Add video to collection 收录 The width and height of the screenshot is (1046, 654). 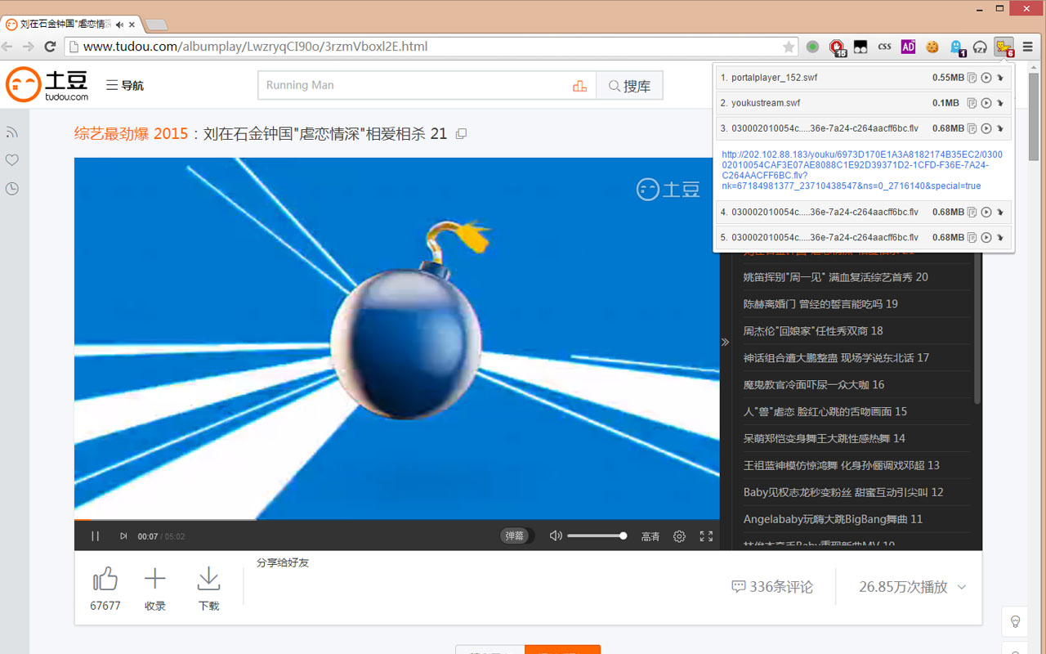(155, 589)
